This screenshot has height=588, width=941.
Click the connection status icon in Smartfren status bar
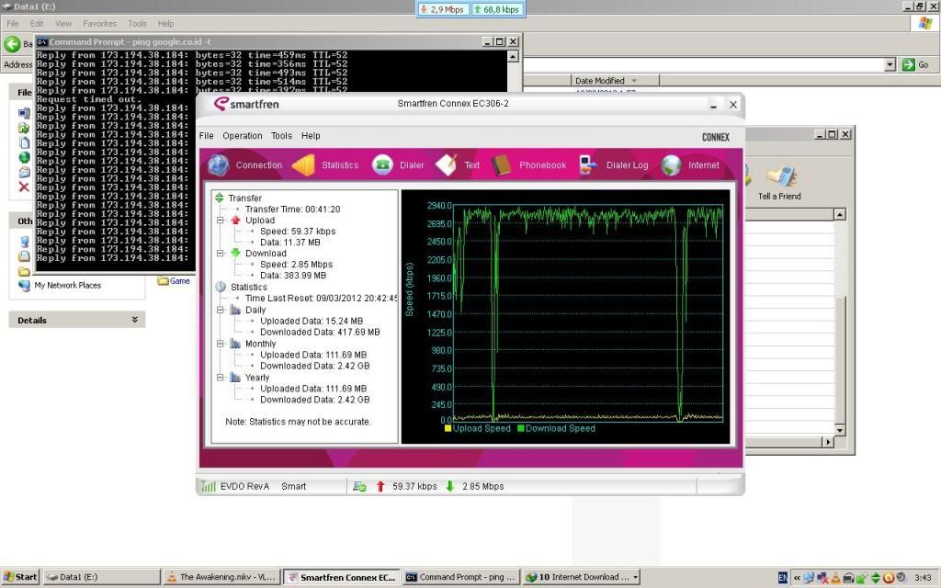point(359,486)
